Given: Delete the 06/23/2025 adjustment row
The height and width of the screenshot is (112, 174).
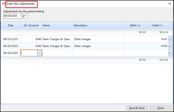Looking at the screenshot, I should (170, 39).
